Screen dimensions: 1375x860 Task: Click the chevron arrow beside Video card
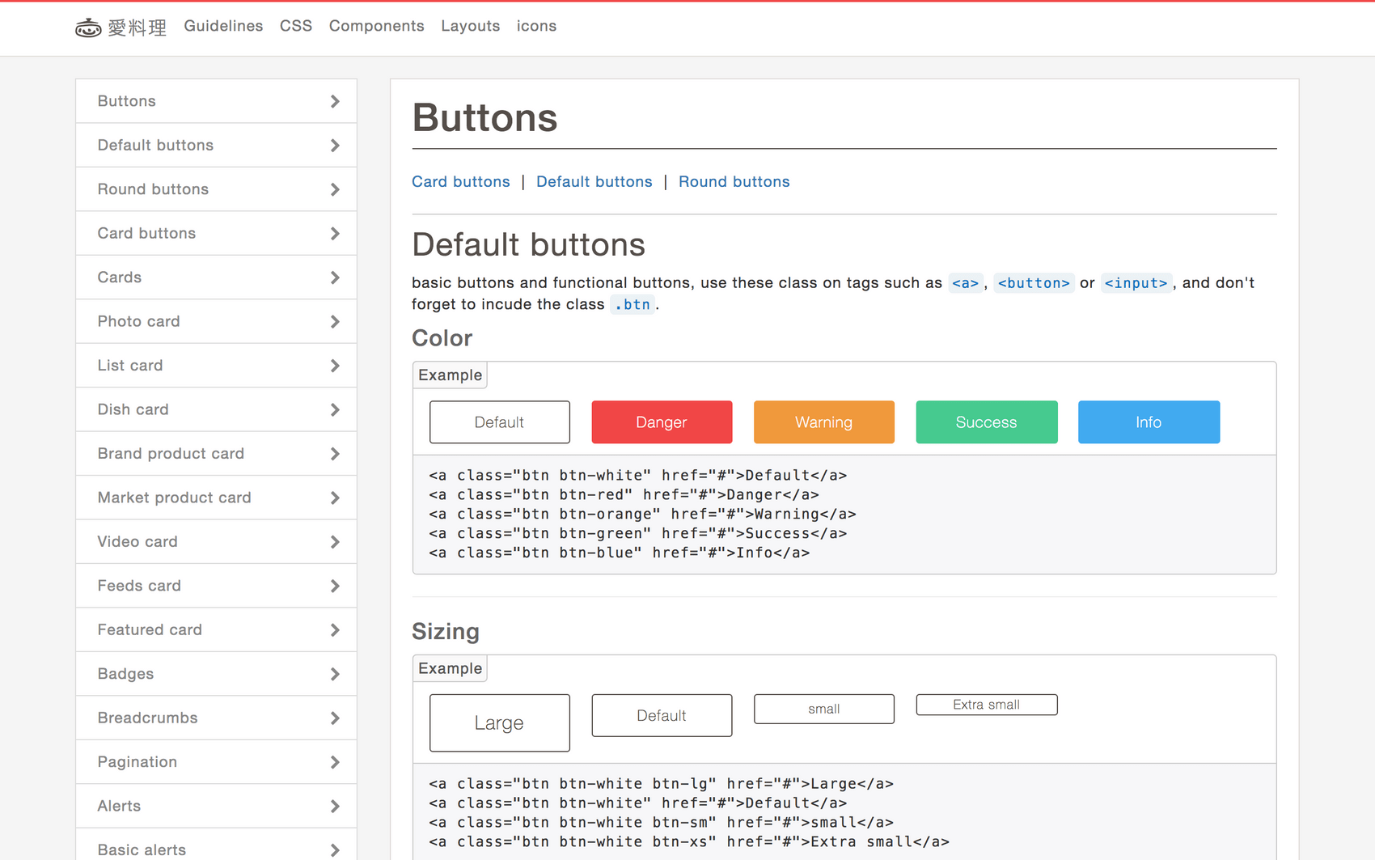click(335, 542)
